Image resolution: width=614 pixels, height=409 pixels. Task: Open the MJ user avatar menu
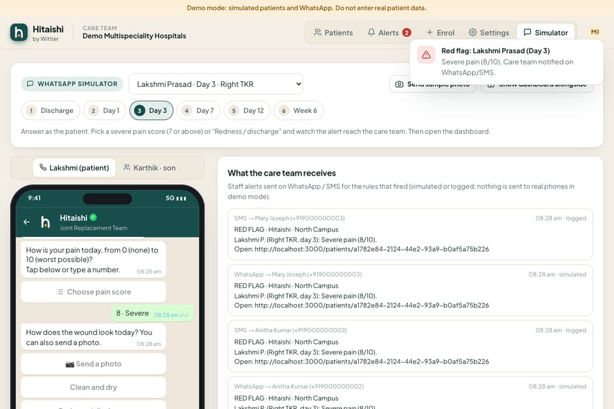595,32
